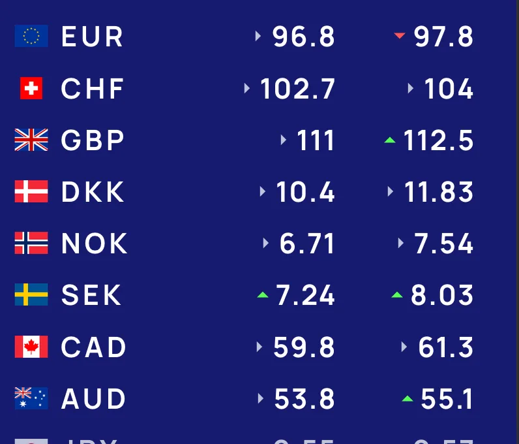Click the Swedish flag icon
This screenshot has height=444, width=519.
coord(31,294)
